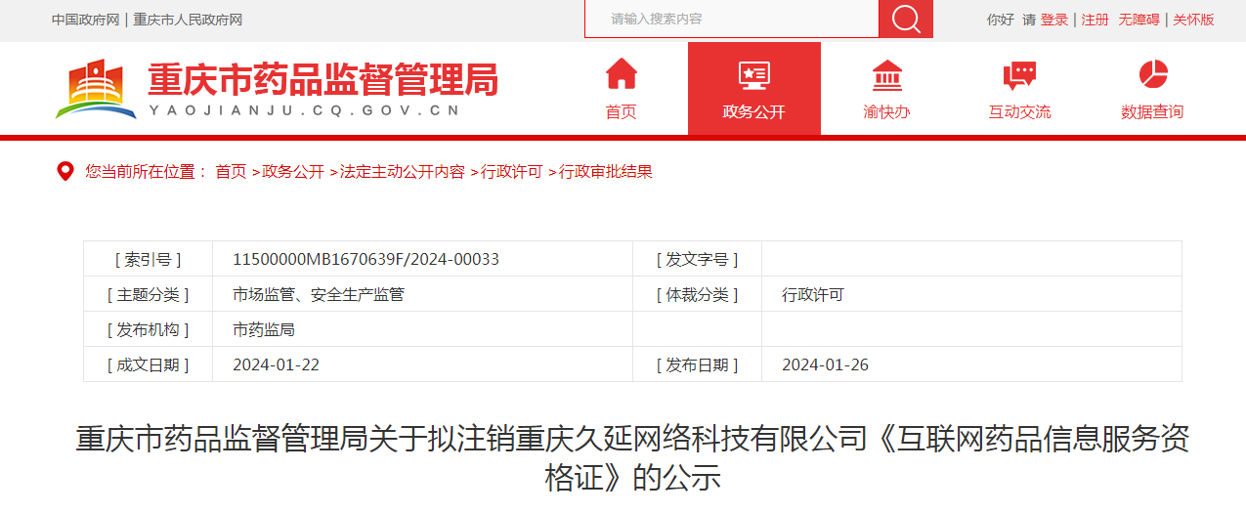This screenshot has height=513, width=1246.
Task: Click the [ 索引号 ] label
Action: (x=148, y=259)
